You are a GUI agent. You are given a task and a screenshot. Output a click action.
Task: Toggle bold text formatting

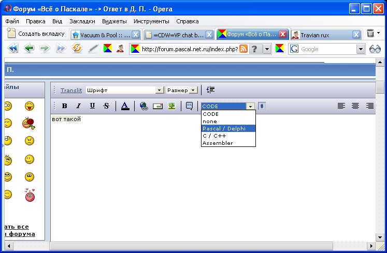(x=65, y=106)
